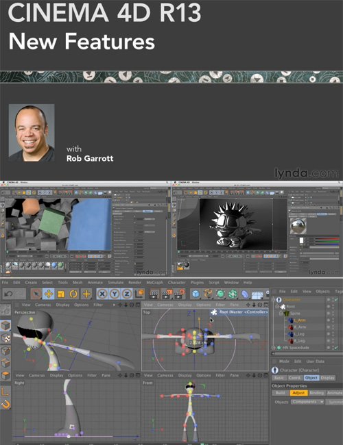Open the MoGraph menu in the menu bar
Image resolution: width=343 pixels, height=445 pixels.
(x=155, y=283)
